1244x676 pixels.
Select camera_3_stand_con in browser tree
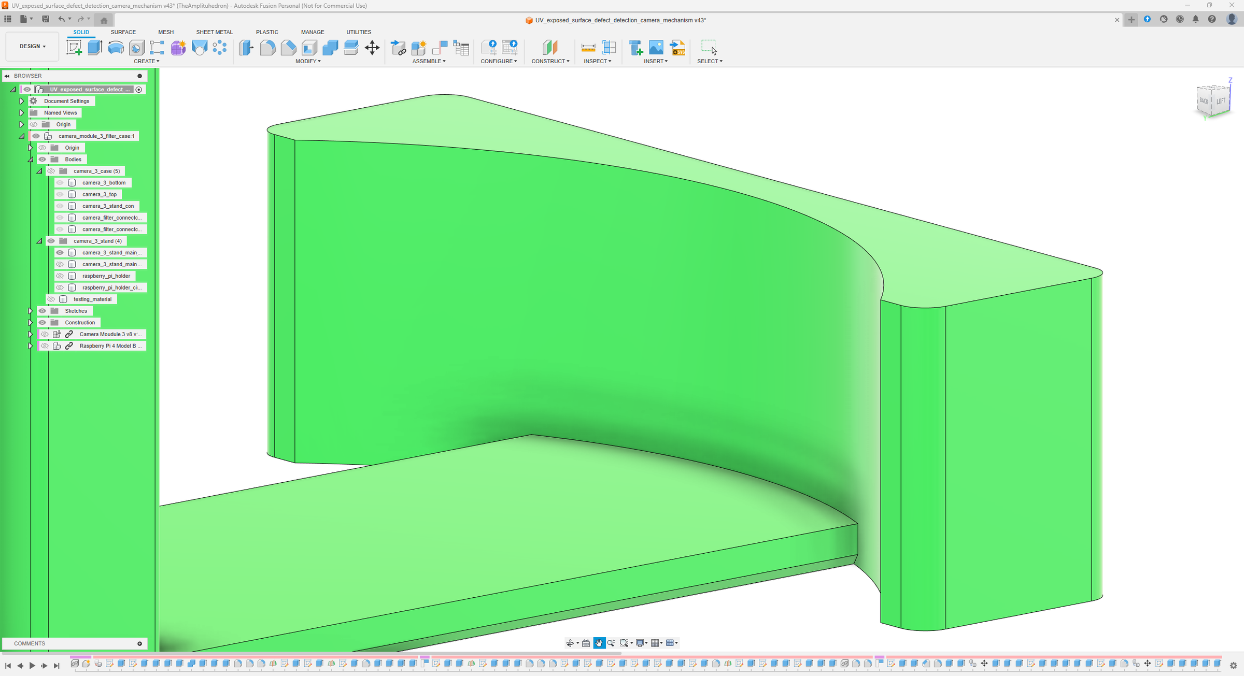tap(108, 206)
